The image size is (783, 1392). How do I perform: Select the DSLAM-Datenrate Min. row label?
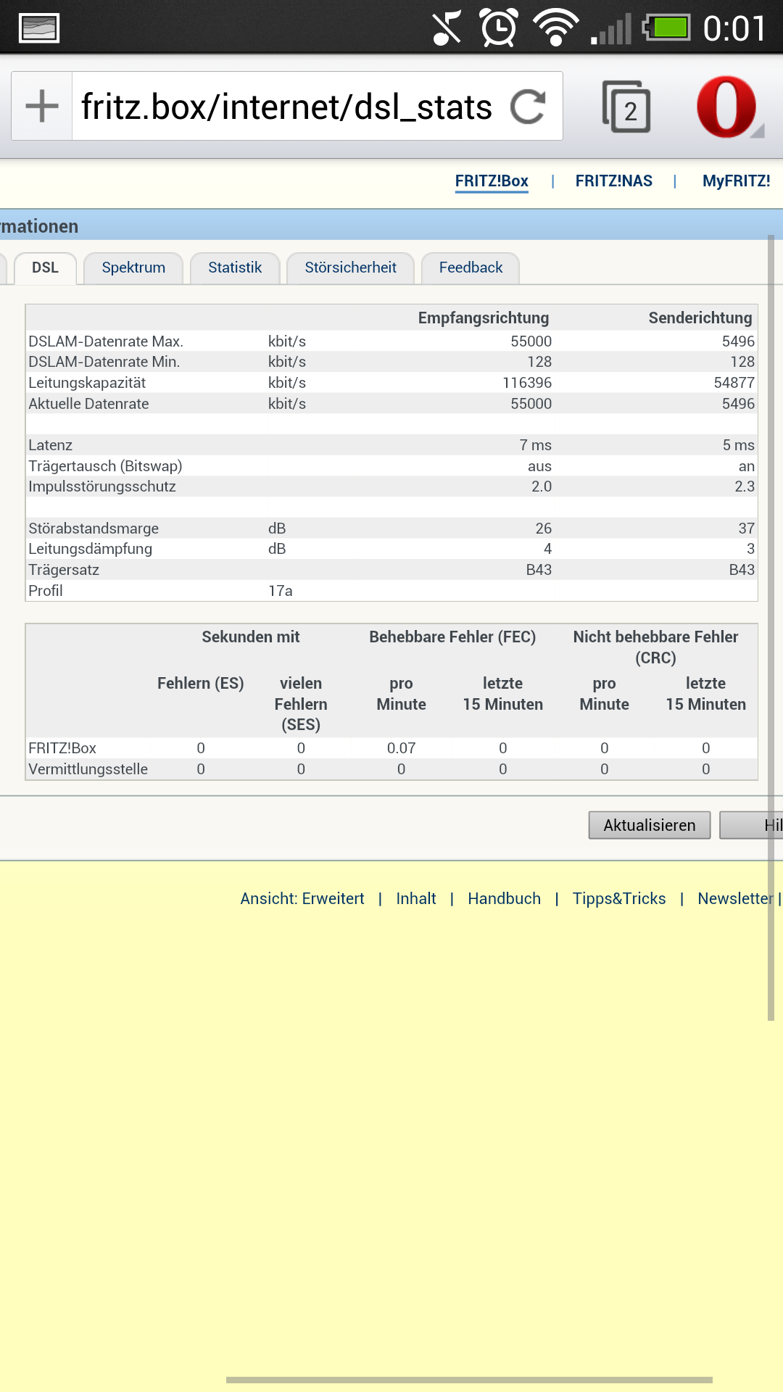104,362
